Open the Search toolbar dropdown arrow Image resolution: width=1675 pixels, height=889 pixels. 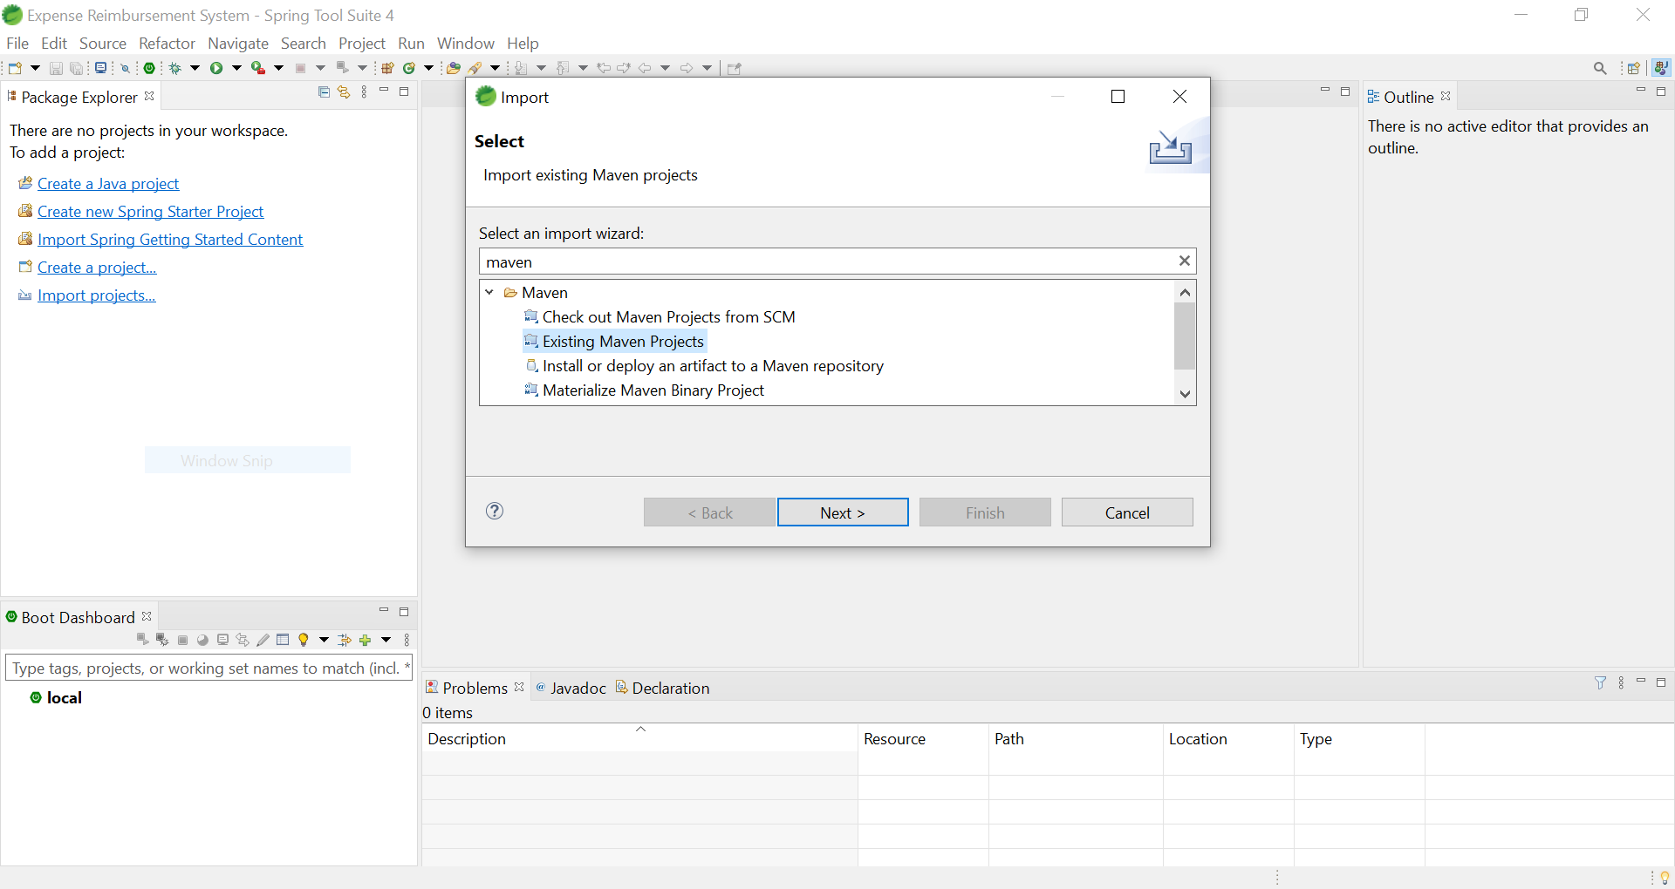coord(495,68)
